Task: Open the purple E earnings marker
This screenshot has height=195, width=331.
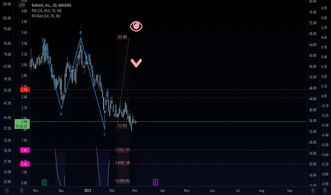Action: [x=155, y=182]
